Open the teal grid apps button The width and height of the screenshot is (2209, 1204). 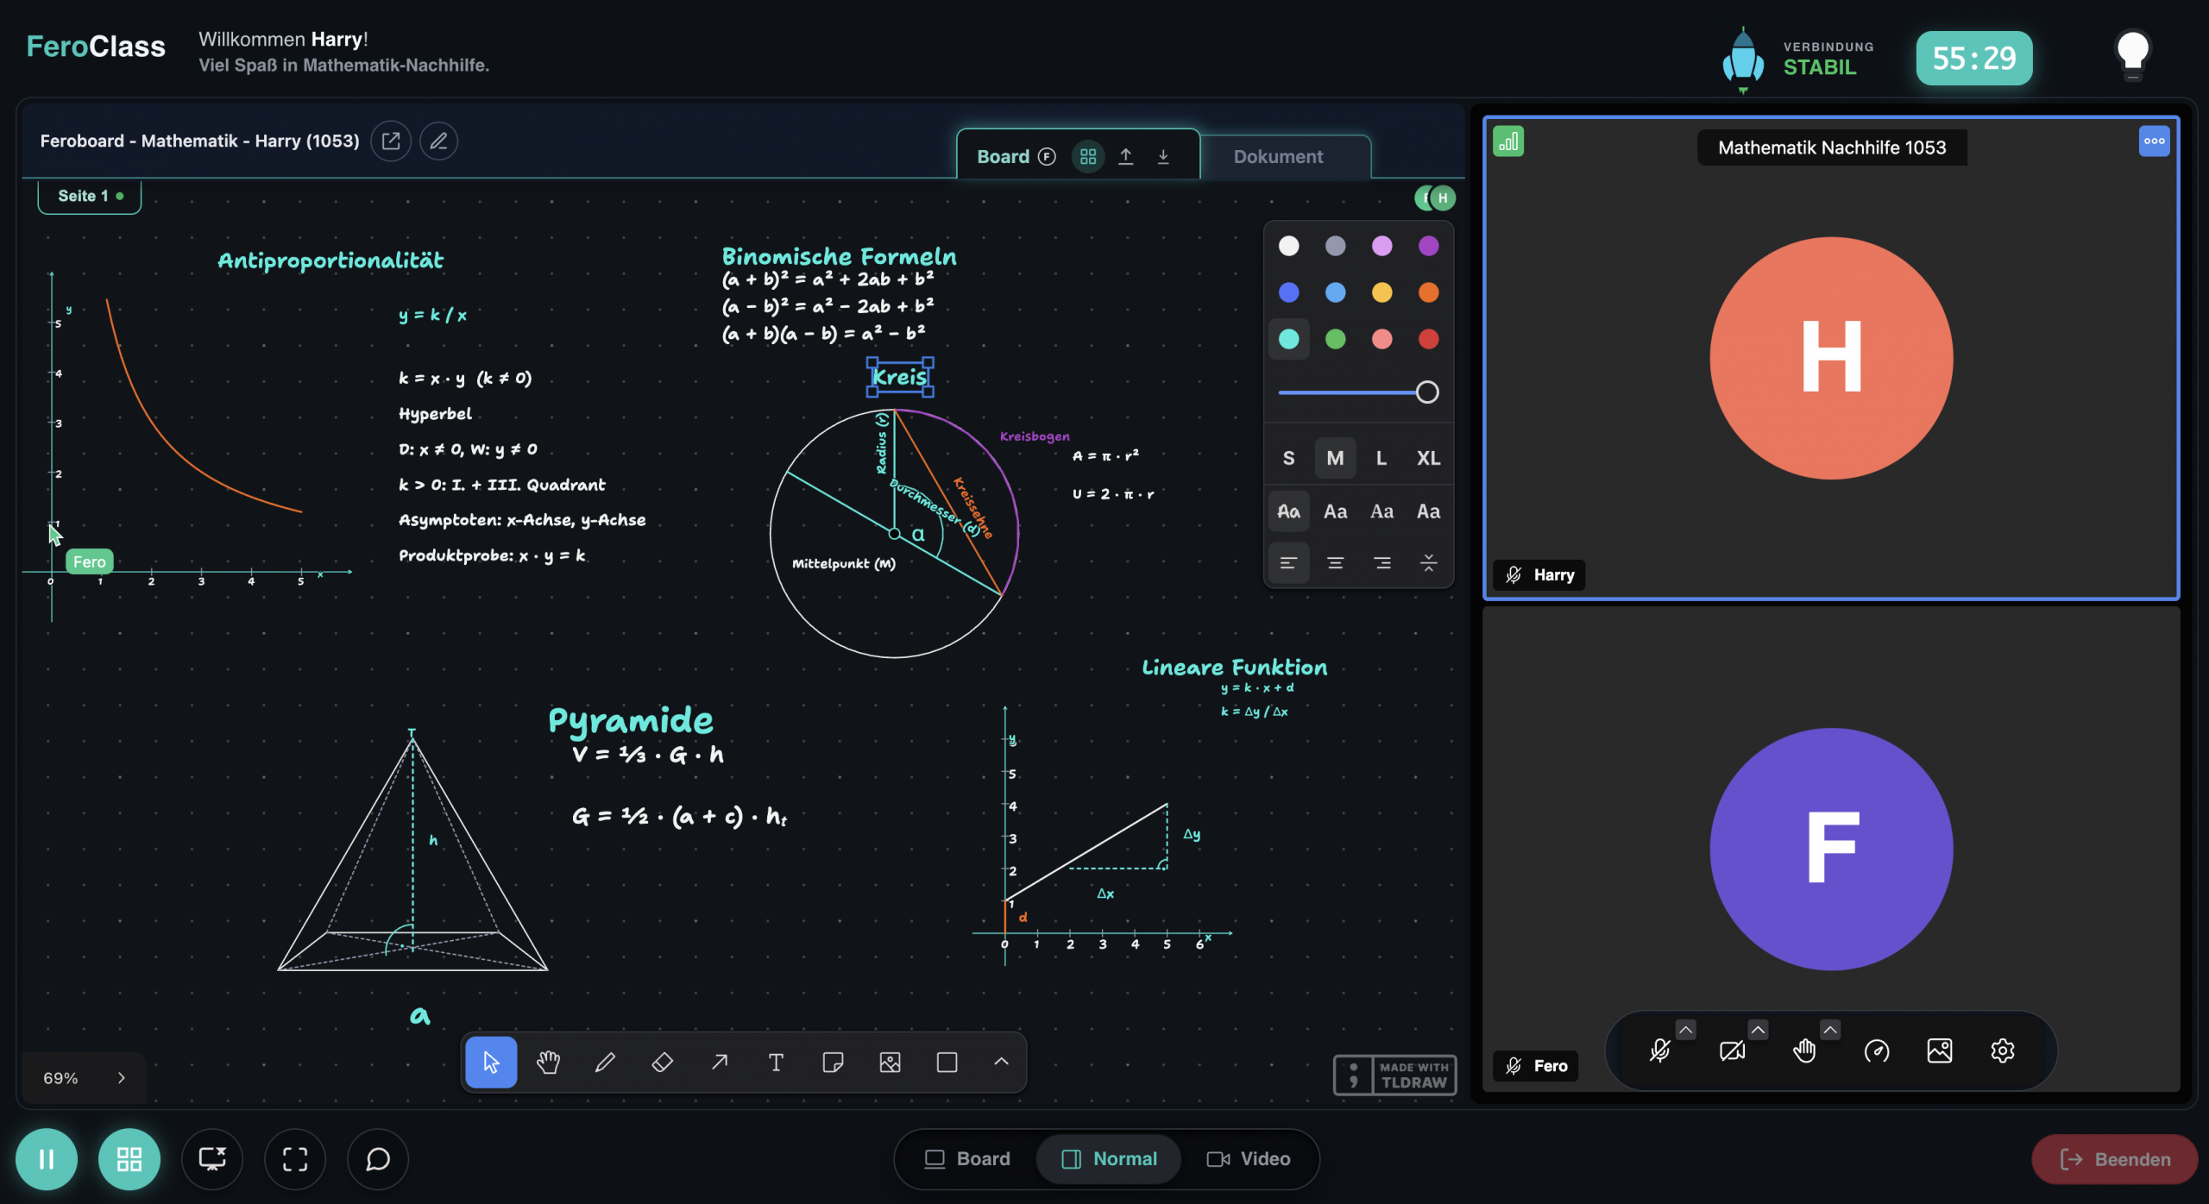click(129, 1159)
